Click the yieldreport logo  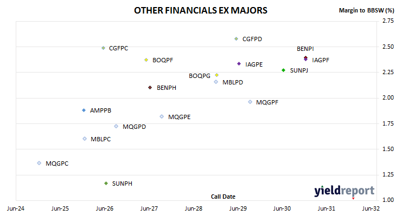344,191
